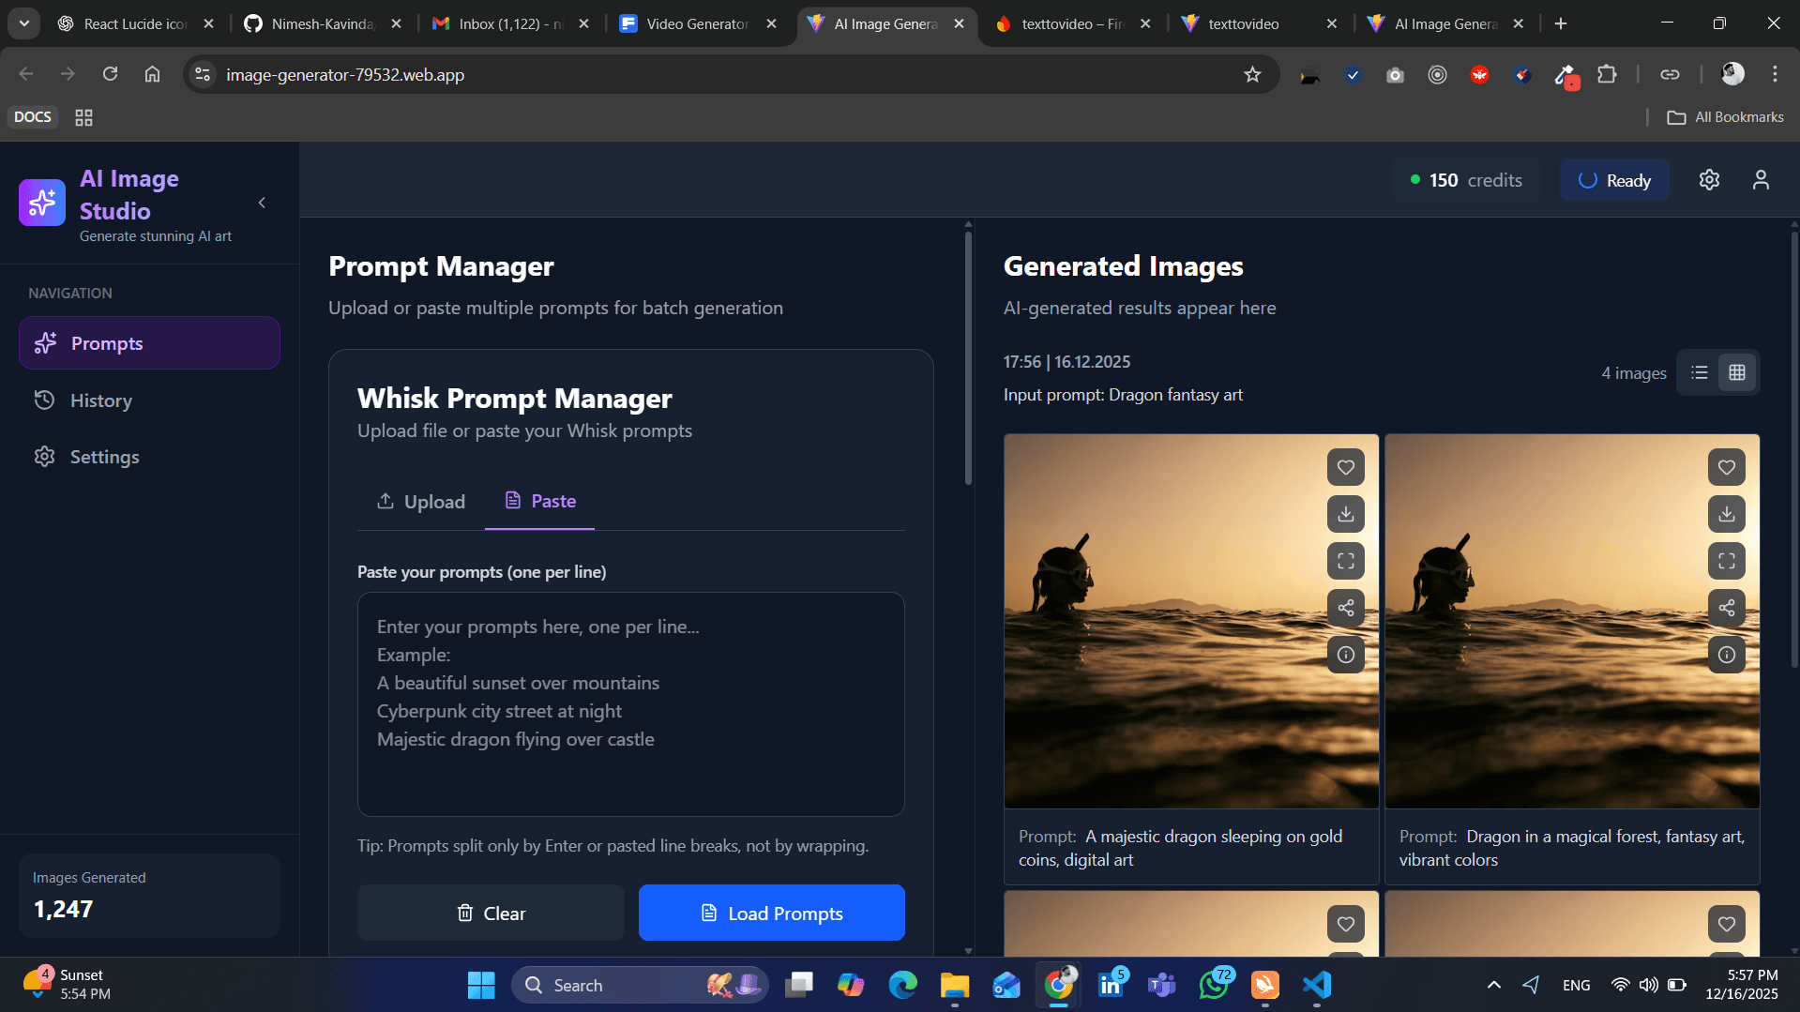The height and width of the screenshot is (1012, 1800).
Task: Favorite the majestic dragon image with heart icon
Action: (1345, 467)
